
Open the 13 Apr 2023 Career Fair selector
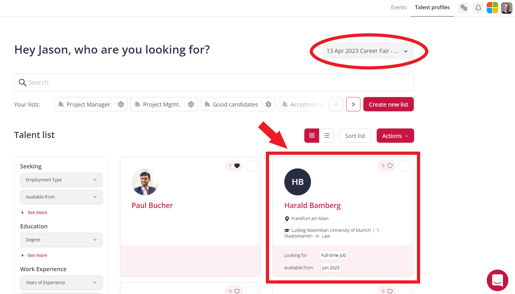click(368, 51)
